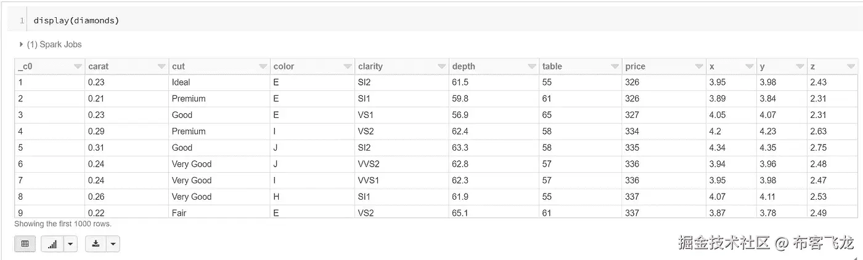Viewport: 863px width, 260px height.
Task: Open chart type options dropdown arrow
Action: pyautogui.click(x=70, y=244)
